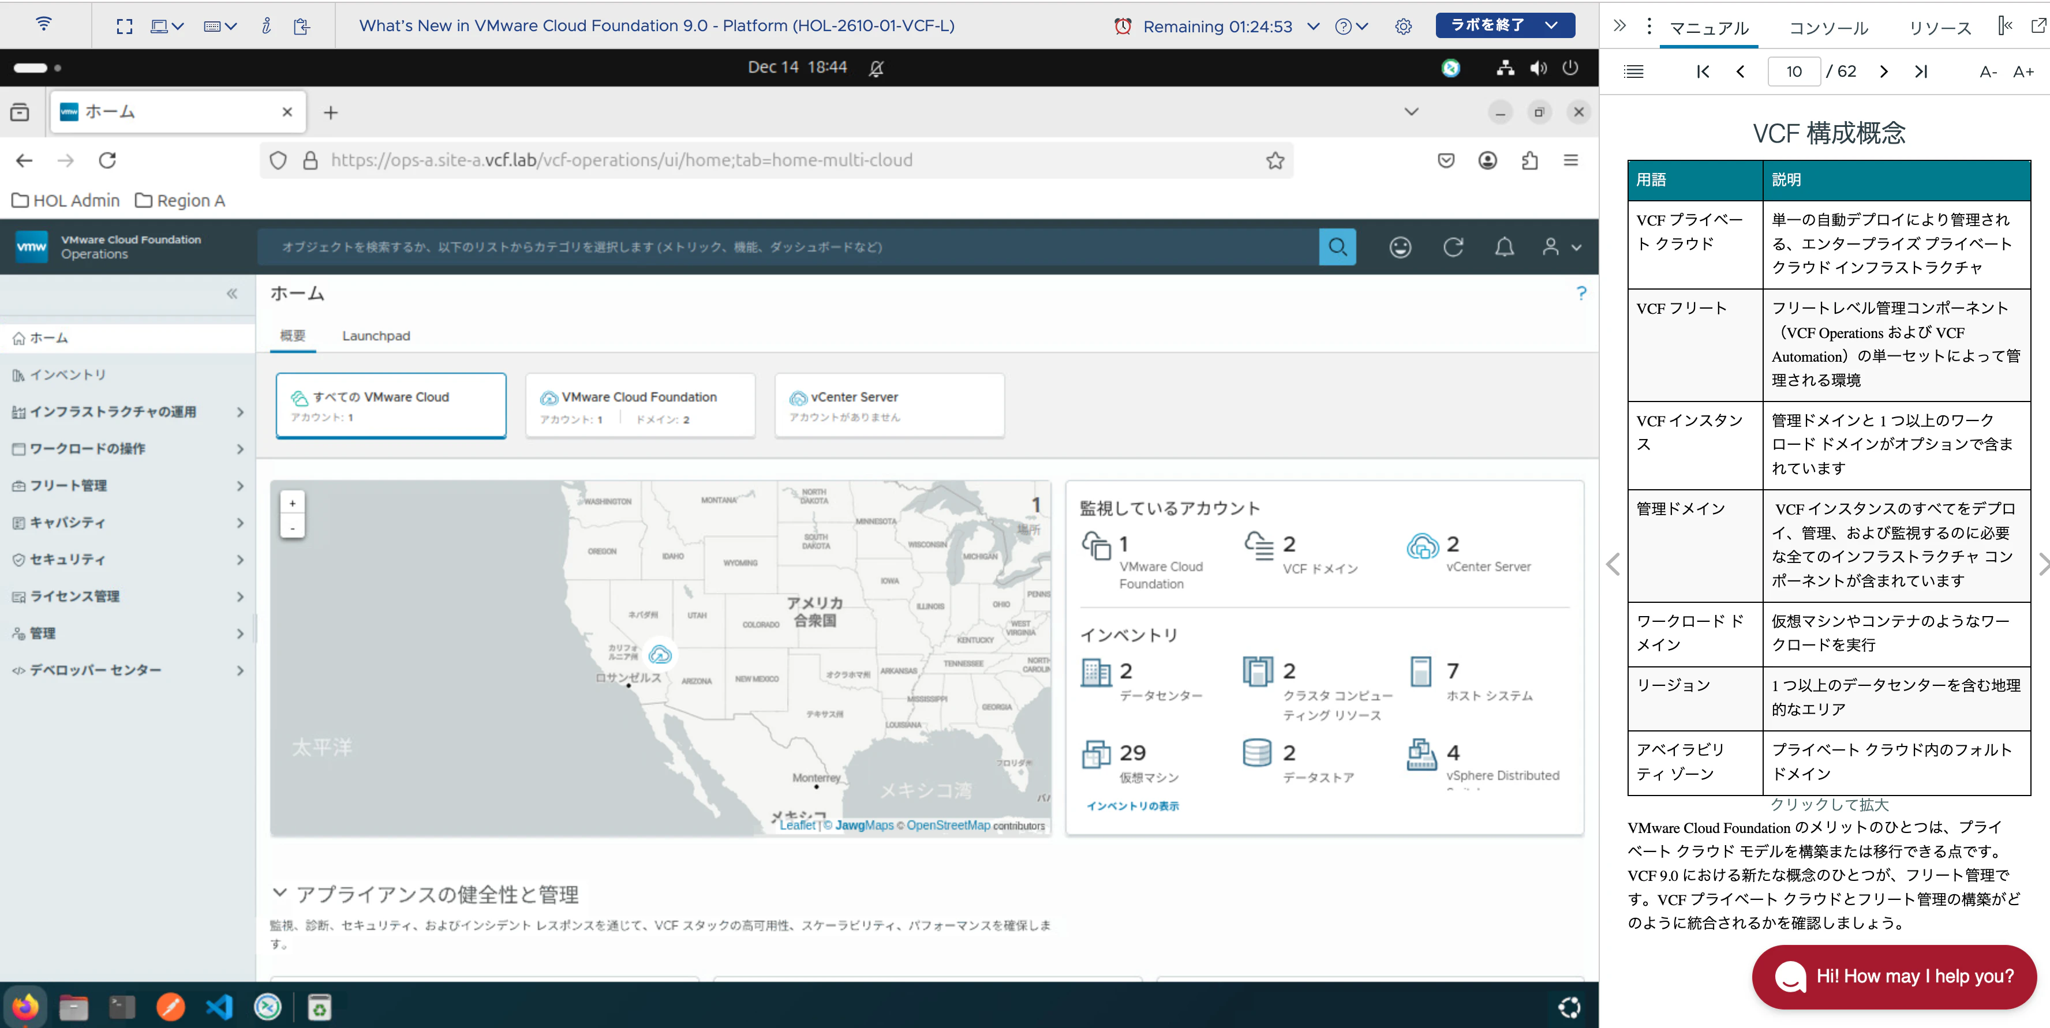
Task: Open the Firefox account icon
Action: (1487, 161)
